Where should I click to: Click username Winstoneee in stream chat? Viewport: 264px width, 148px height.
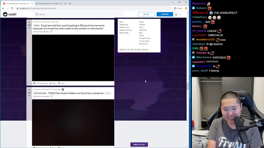(204, 58)
